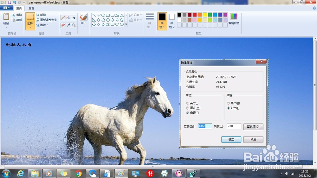317x178 pixels.
Task: Click the rectangular Select tool icon
Action: [30, 17]
